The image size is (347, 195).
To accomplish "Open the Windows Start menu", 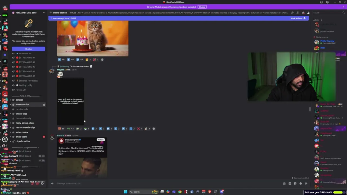I will 126,192.
